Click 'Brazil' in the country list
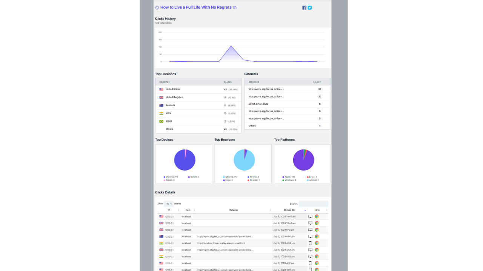The width and height of the screenshot is (483, 271). pos(169,121)
